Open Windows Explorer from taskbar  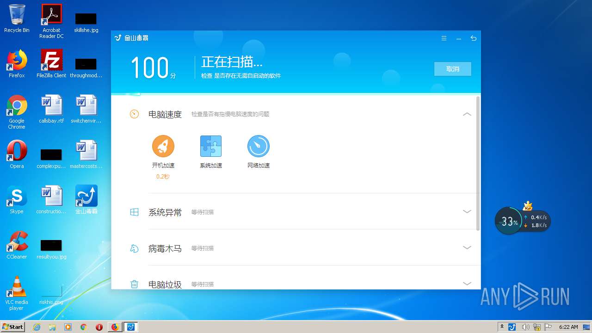[52, 327]
